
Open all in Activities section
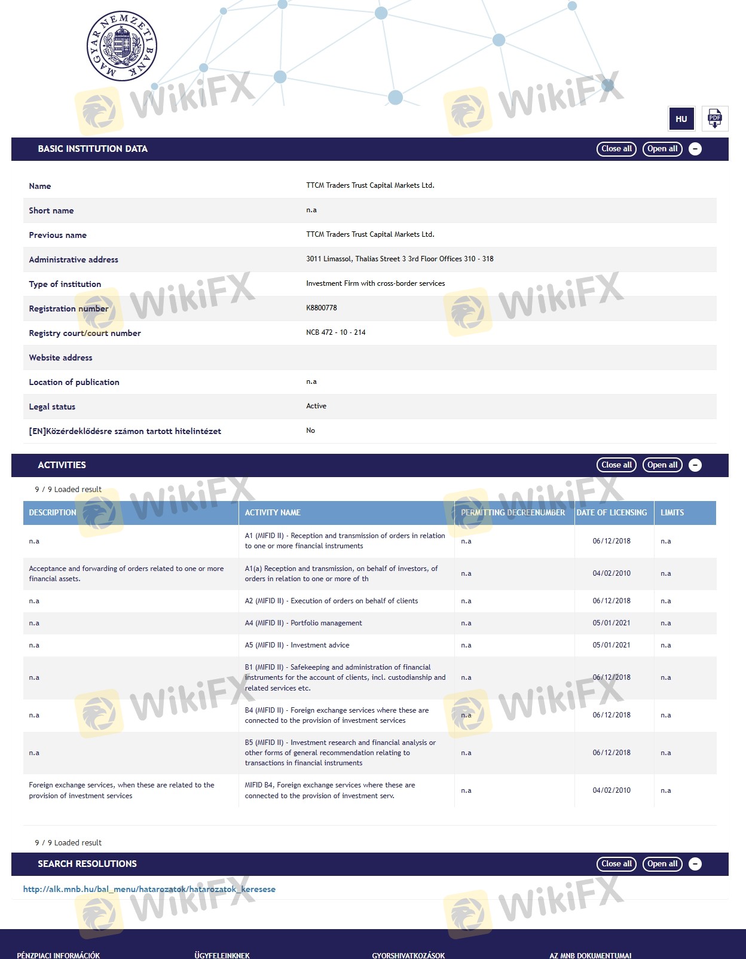662,465
